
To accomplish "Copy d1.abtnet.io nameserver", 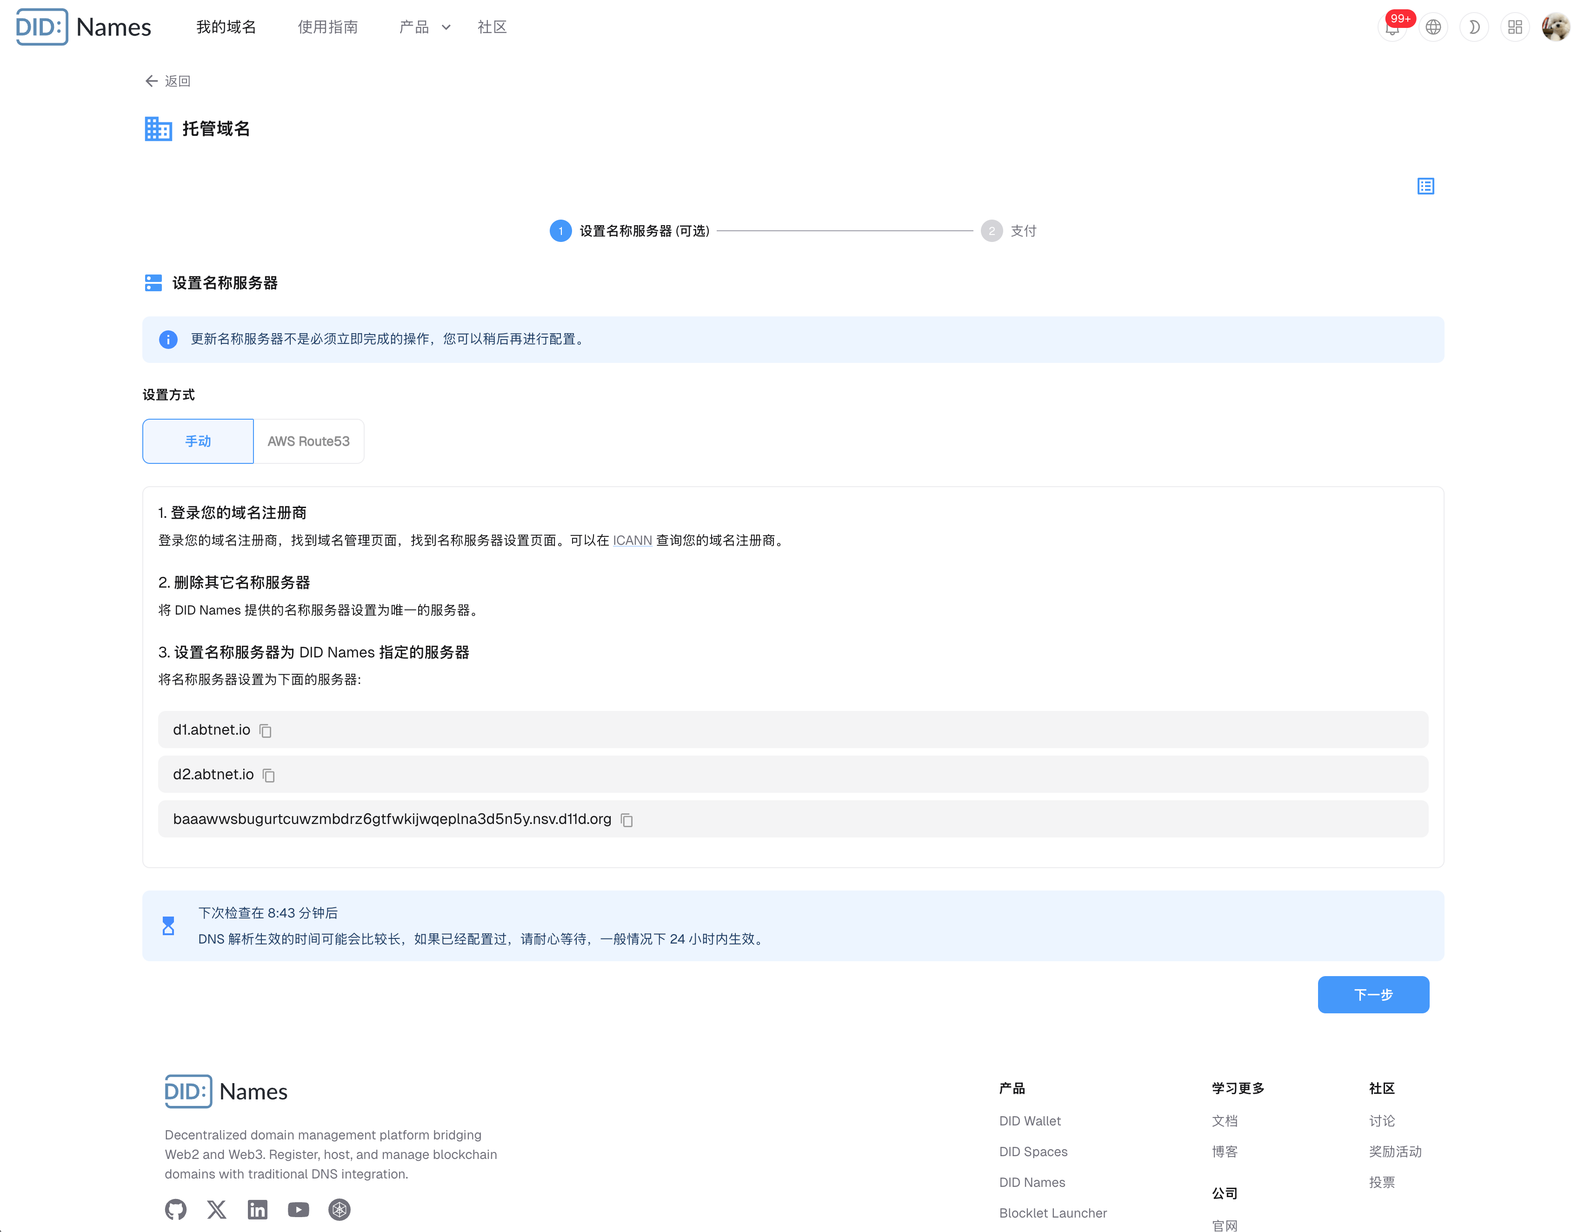I will [266, 730].
